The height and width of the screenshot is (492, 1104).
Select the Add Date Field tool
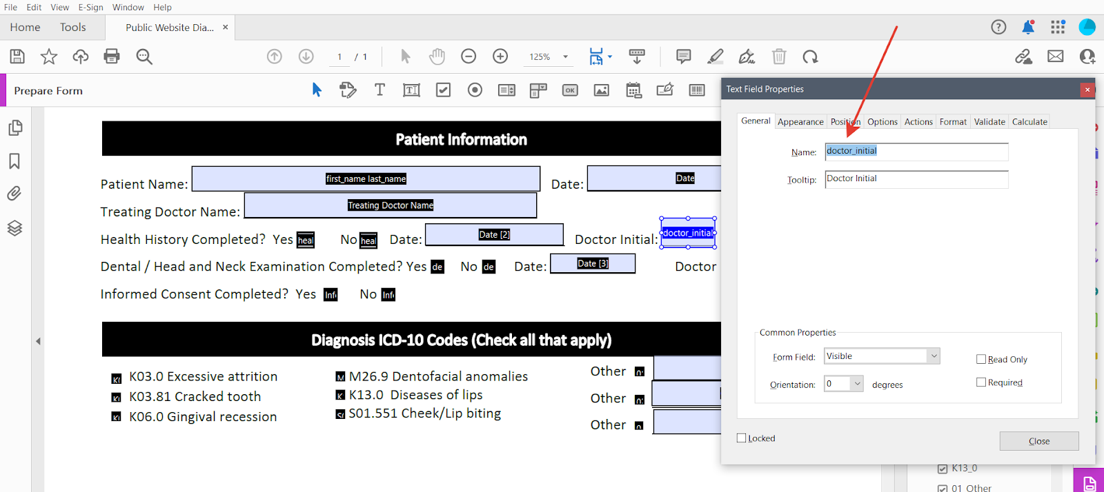(x=633, y=90)
